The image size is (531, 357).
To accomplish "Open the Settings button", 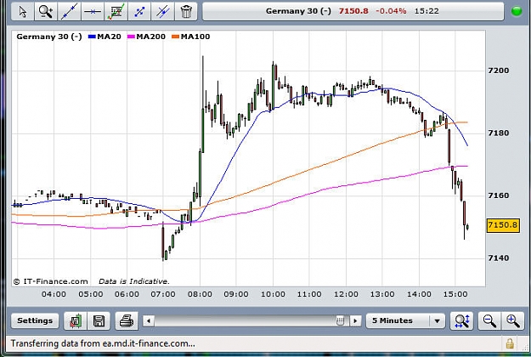I will point(35,320).
